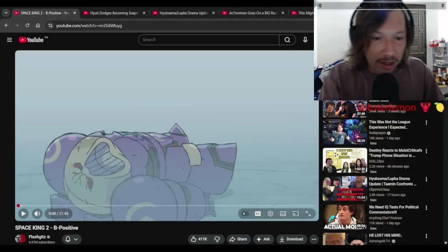Dislike the video

pyautogui.click(x=217, y=239)
